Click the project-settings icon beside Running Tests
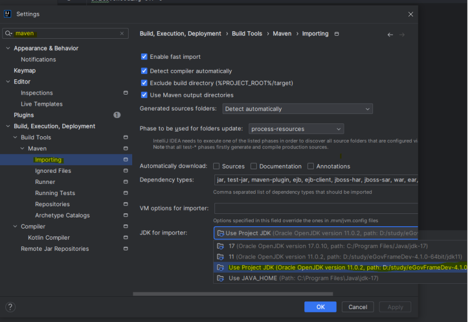 [x=126, y=193]
